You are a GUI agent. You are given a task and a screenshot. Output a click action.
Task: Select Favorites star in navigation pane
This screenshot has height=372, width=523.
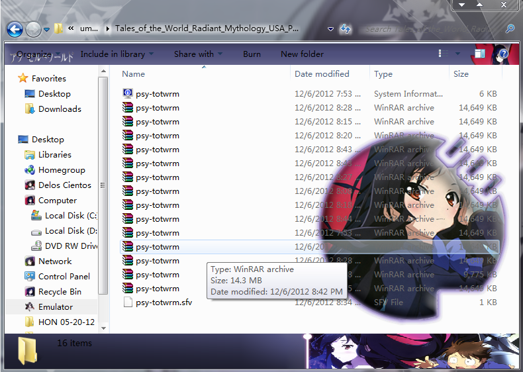point(23,78)
